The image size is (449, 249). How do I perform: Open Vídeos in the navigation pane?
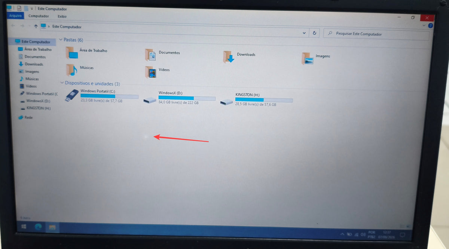click(x=28, y=86)
